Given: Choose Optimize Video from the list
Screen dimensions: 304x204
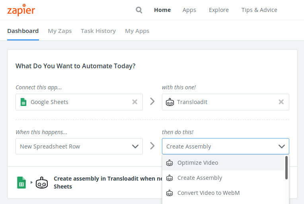Looking at the screenshot, I should coord(223,163).
